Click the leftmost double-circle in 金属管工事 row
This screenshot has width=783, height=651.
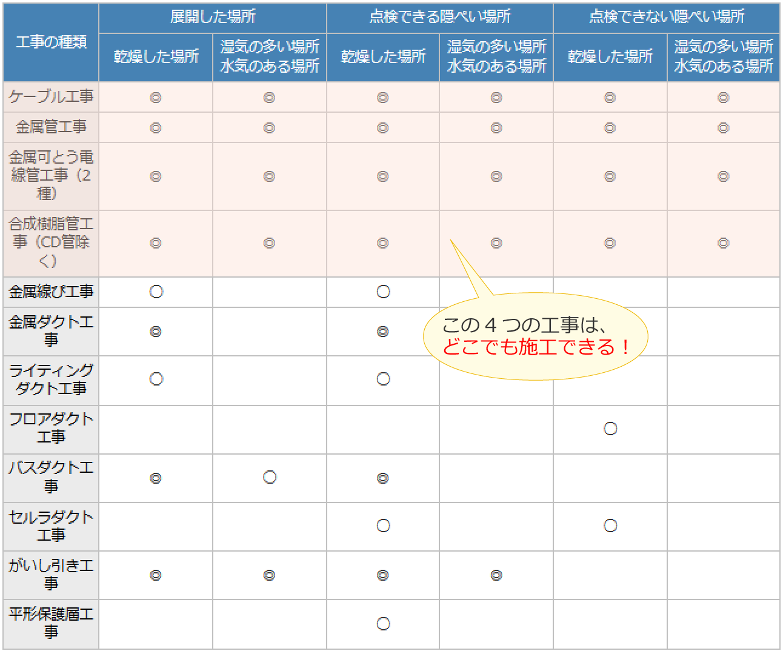tap(156, 128)
